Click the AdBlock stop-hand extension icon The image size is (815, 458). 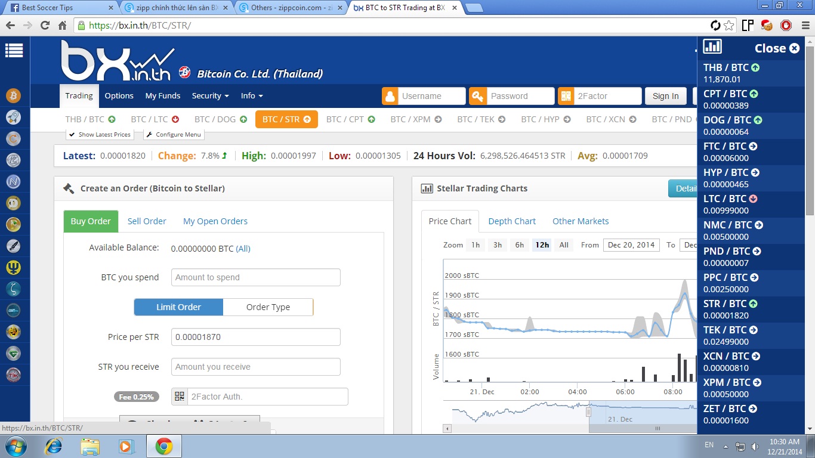pos(786,26)
